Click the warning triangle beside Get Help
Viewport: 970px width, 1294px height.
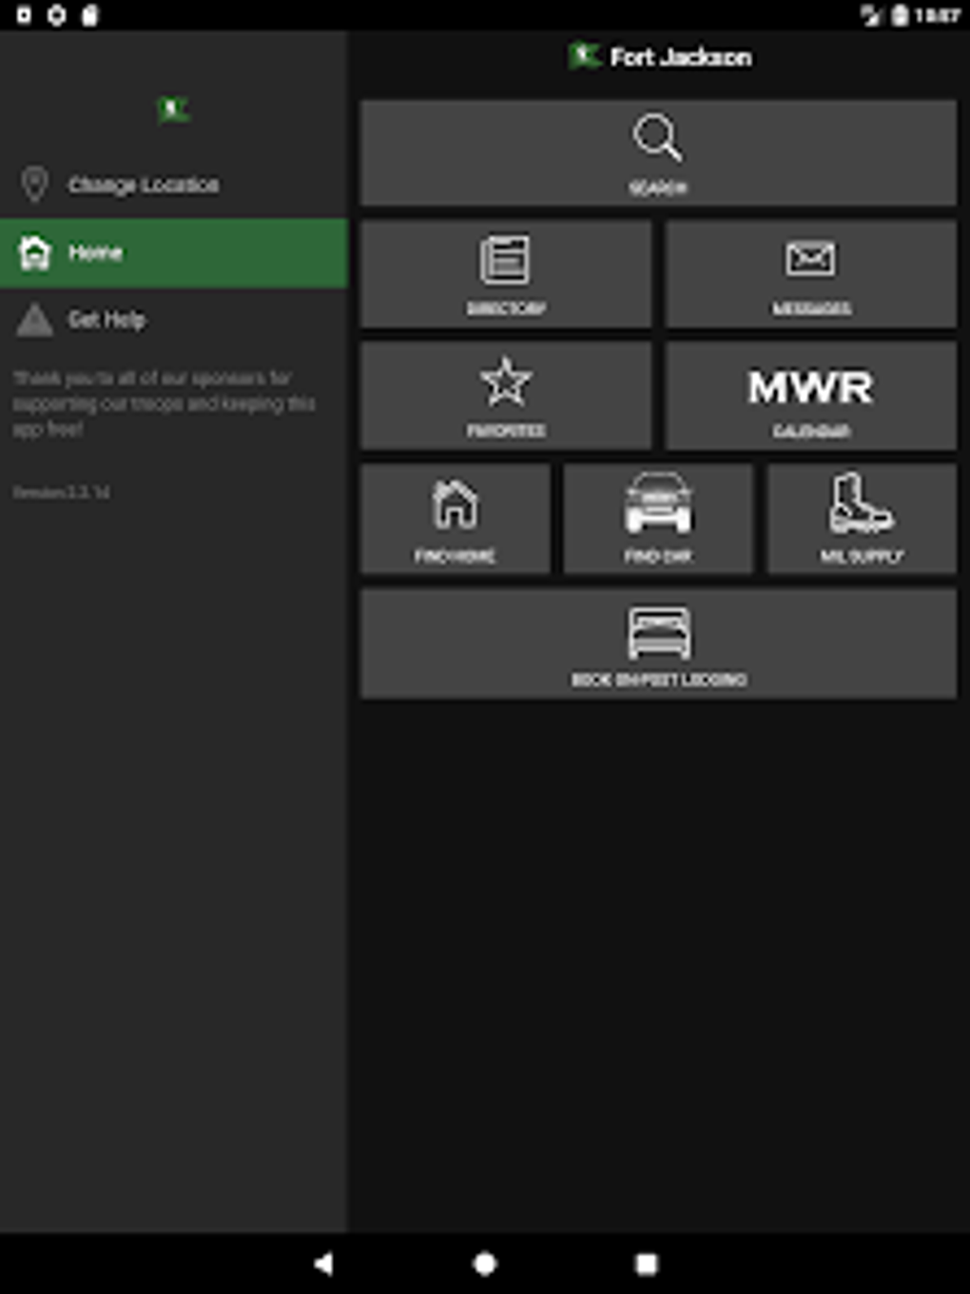[35, 320]
